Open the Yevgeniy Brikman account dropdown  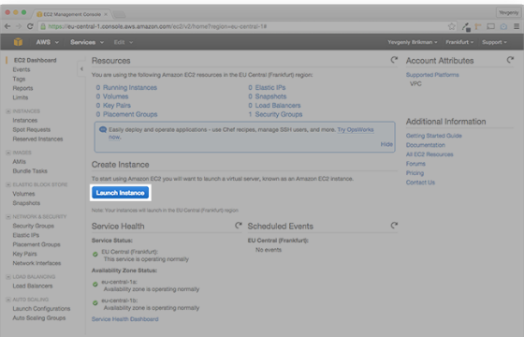[413, 42]
